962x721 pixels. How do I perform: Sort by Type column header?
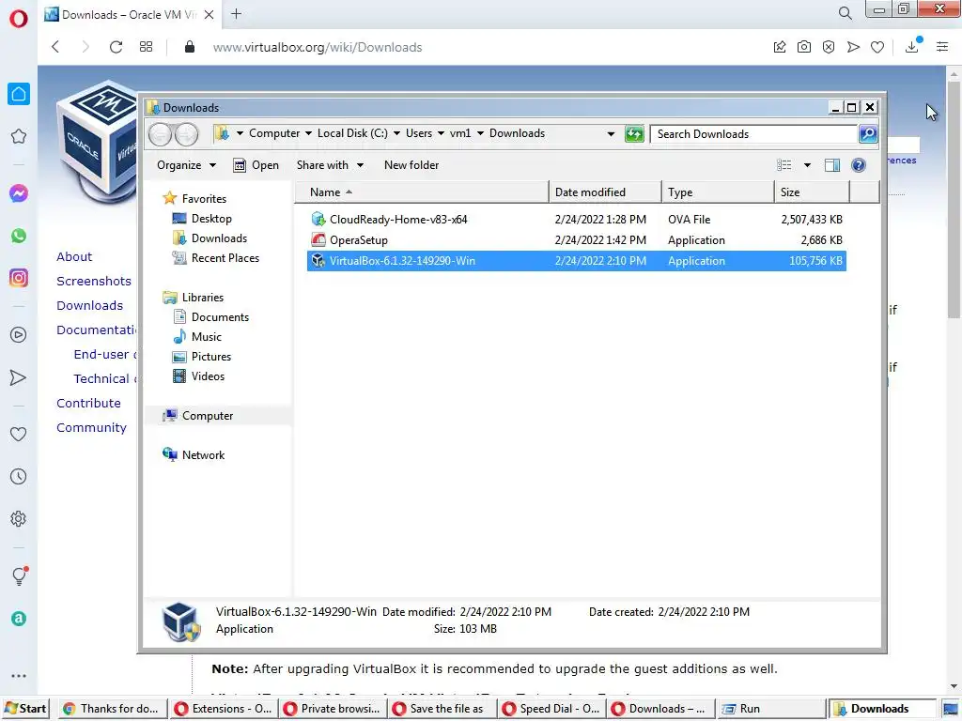(x=718, y=192)
